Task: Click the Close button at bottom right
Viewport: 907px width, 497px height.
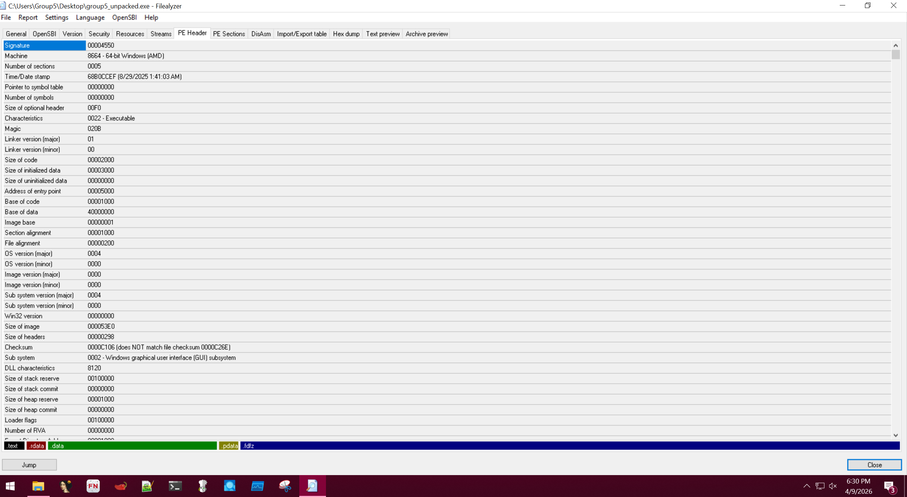Action: [x=874, y=464]
